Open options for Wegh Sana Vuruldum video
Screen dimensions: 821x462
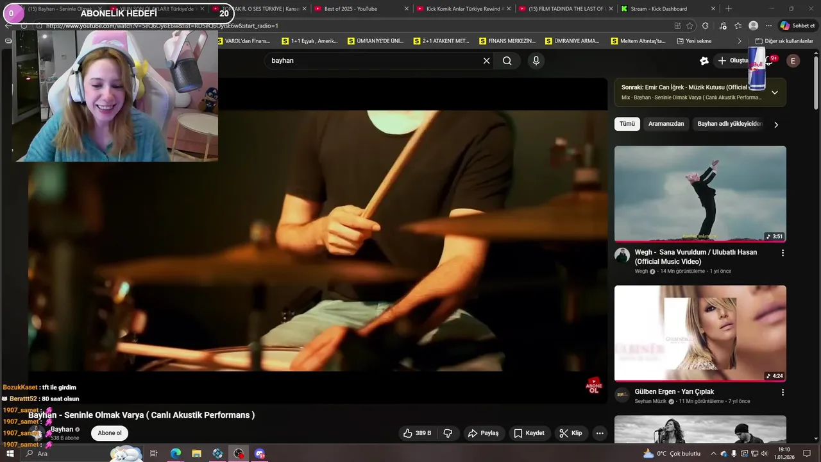pyautogui.click(x=783, y=253)
